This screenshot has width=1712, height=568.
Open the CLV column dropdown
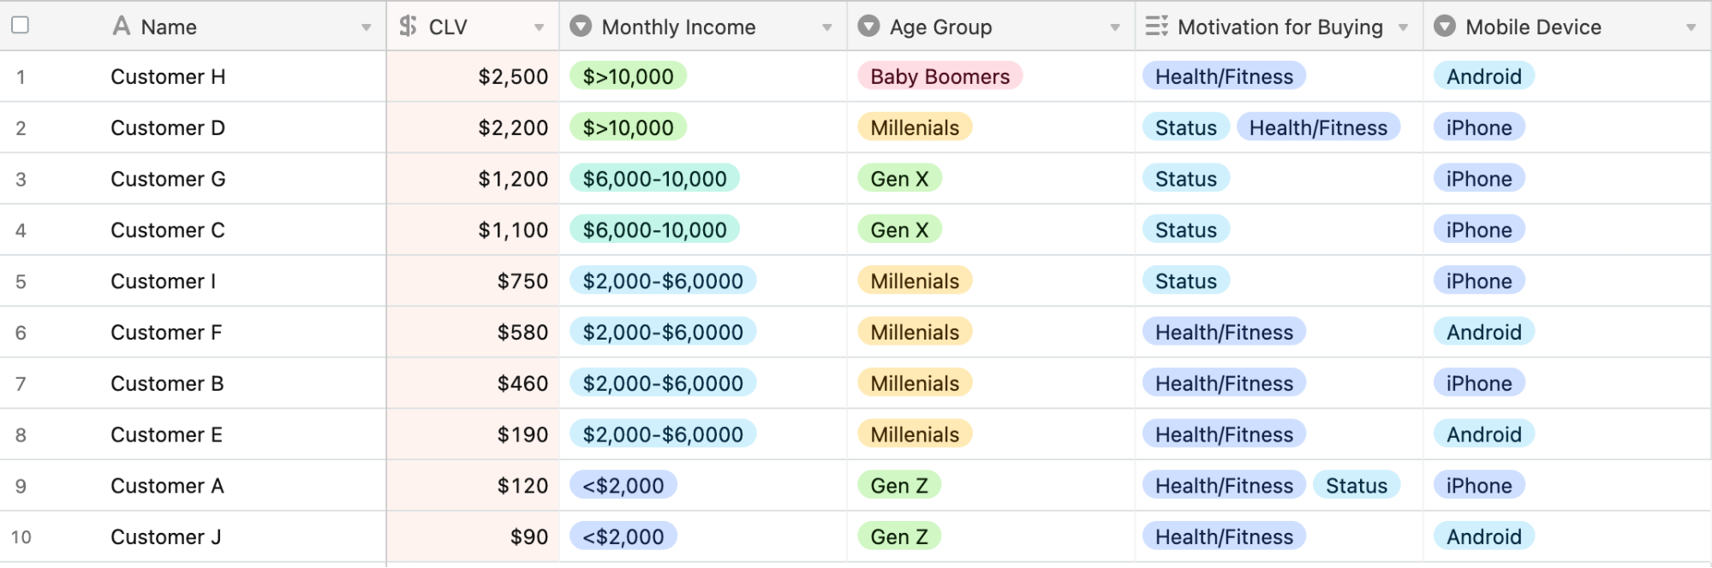(x=539, y=27)
